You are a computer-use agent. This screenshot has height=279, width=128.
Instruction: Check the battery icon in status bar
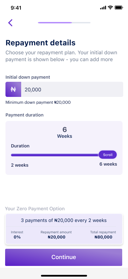[x=119, y=8]
